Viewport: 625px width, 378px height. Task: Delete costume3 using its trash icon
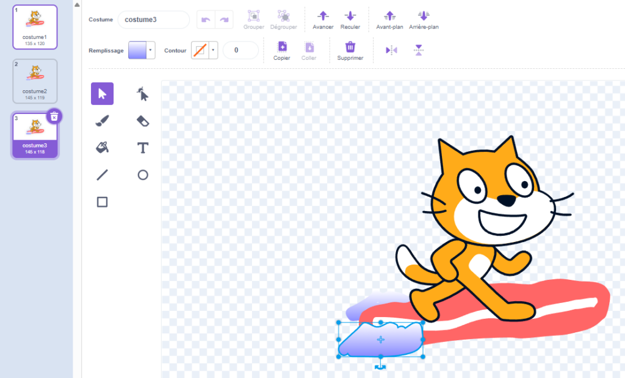54,116
